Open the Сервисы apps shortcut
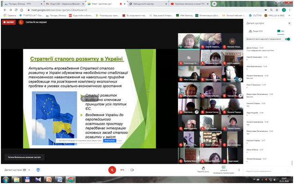Screen dimensions: 294x184 (10, 15)
